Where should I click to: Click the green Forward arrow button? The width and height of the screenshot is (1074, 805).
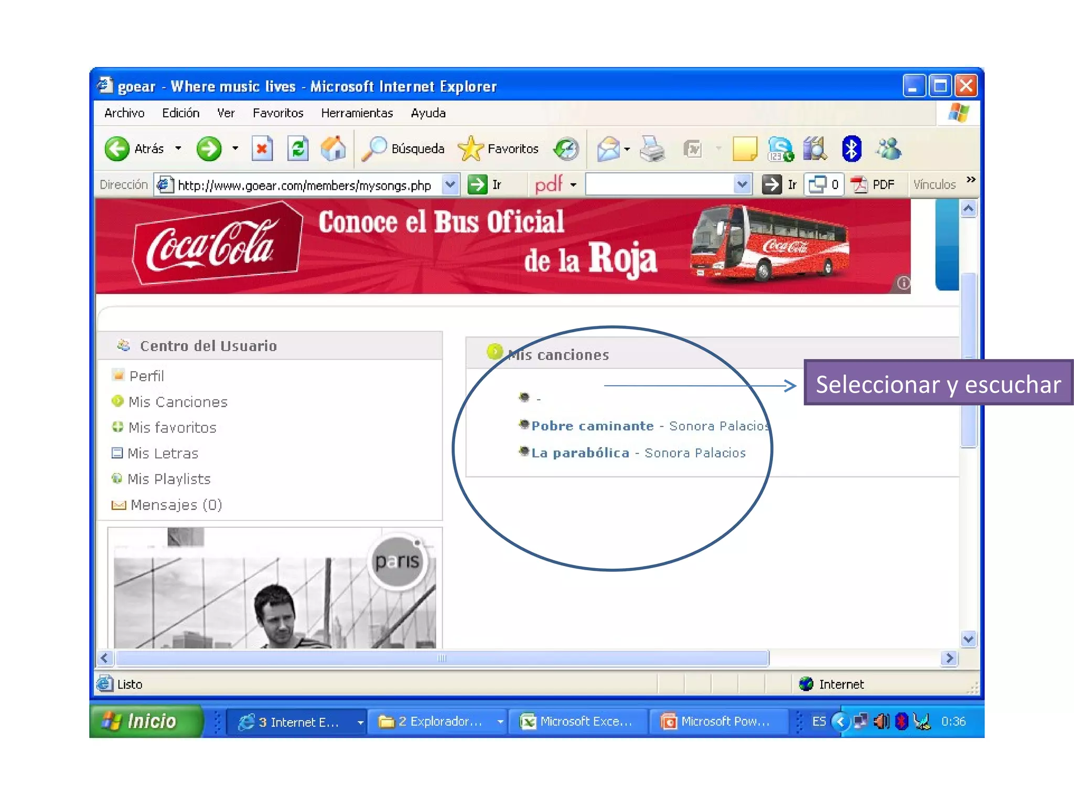click(x=209, y=149)
